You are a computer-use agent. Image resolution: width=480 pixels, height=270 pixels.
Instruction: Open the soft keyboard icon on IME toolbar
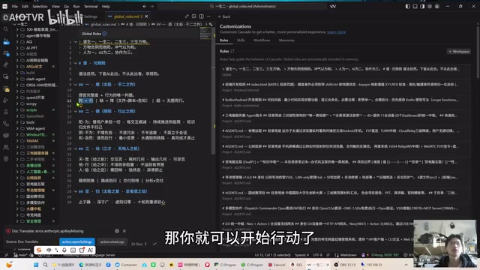[73, 250]
